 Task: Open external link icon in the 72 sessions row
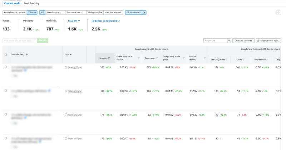pyautogui.click(x=40, y=142)
